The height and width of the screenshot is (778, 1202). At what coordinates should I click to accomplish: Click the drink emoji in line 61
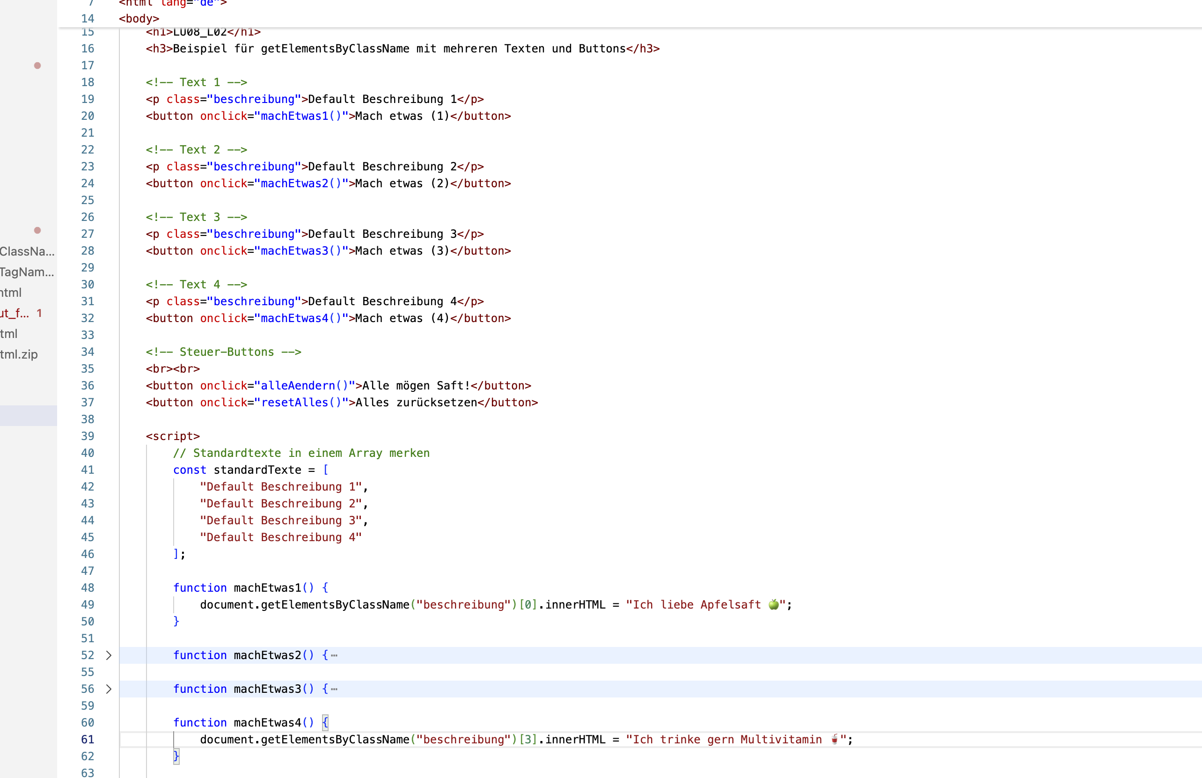pos(834,740)
